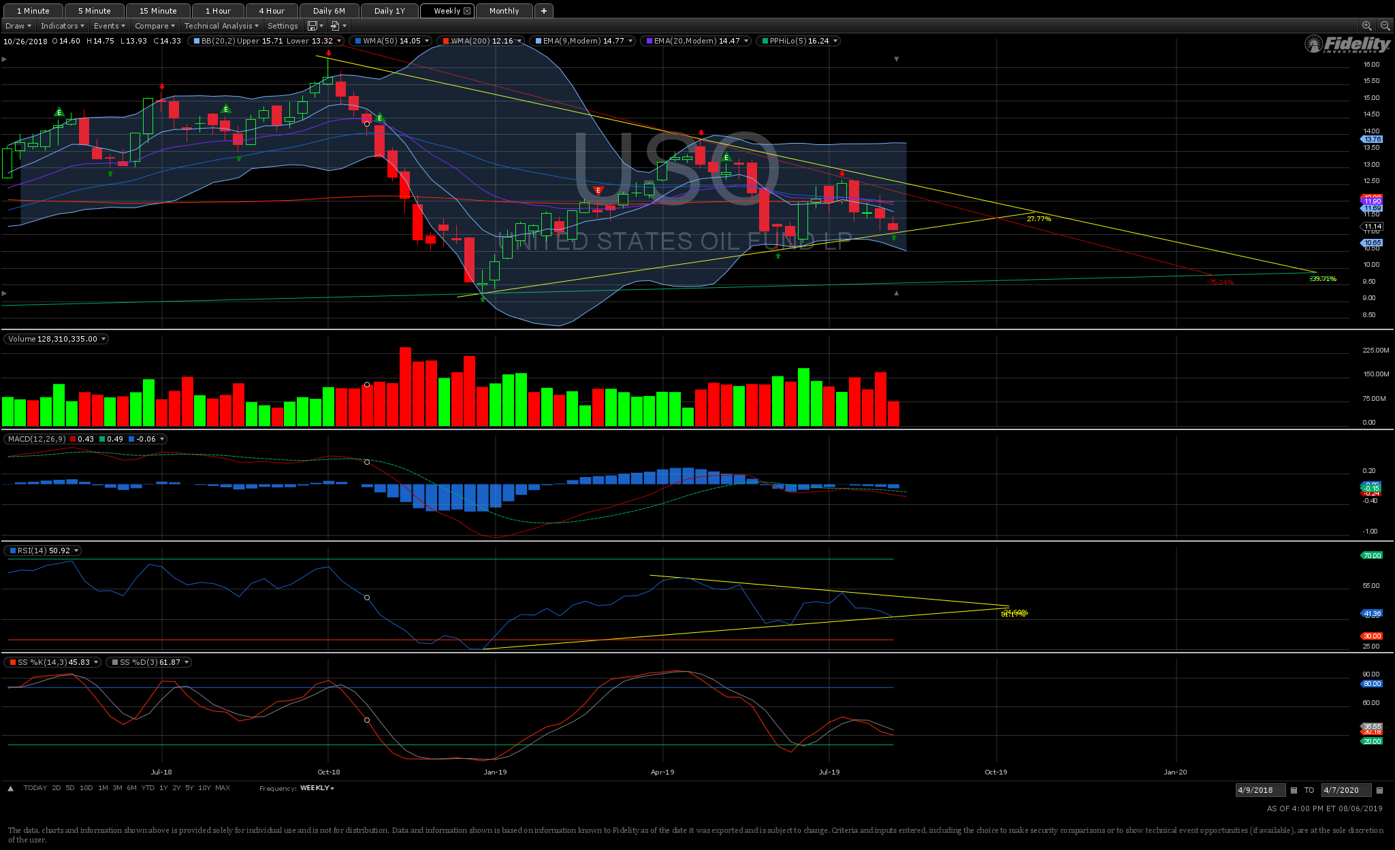The width and height of the screenshot is (1395, 850).
Task: Open the Indicators dropdown menu
Action: click(62, 26)
